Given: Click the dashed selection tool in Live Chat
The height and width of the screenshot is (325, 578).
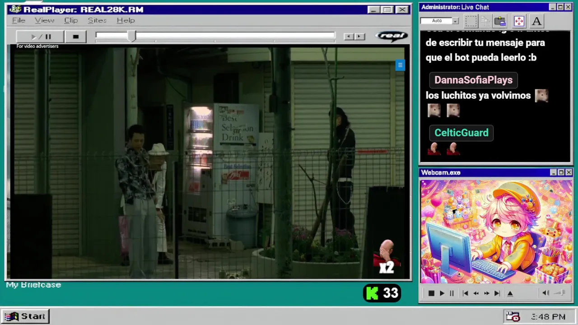Looking at the screenshot, I should 471,21.
